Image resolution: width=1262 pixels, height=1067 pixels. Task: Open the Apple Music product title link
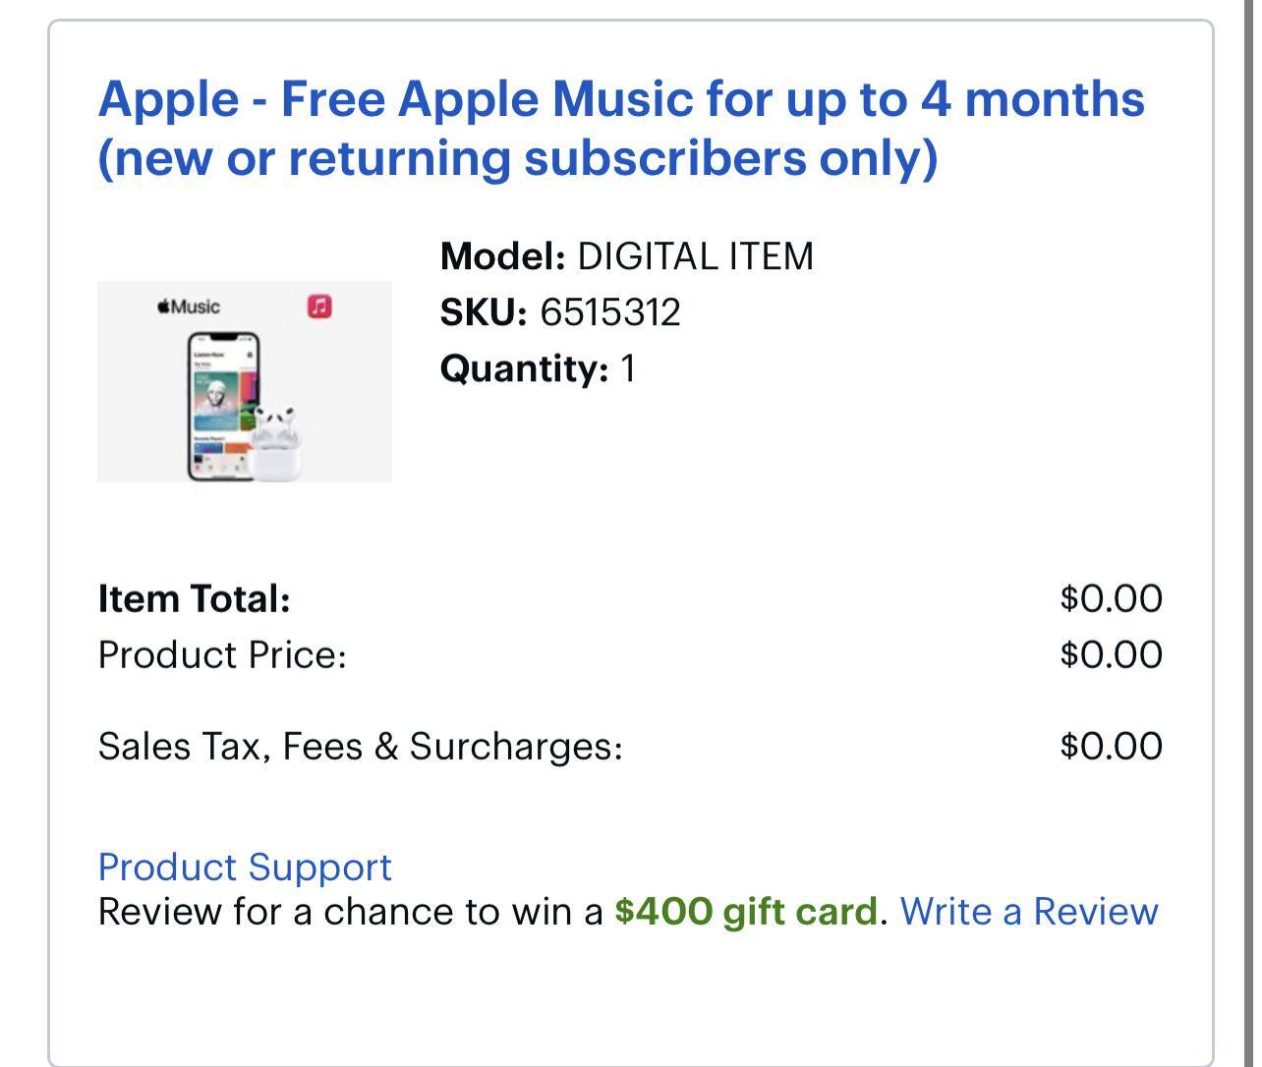pos(621,99)
